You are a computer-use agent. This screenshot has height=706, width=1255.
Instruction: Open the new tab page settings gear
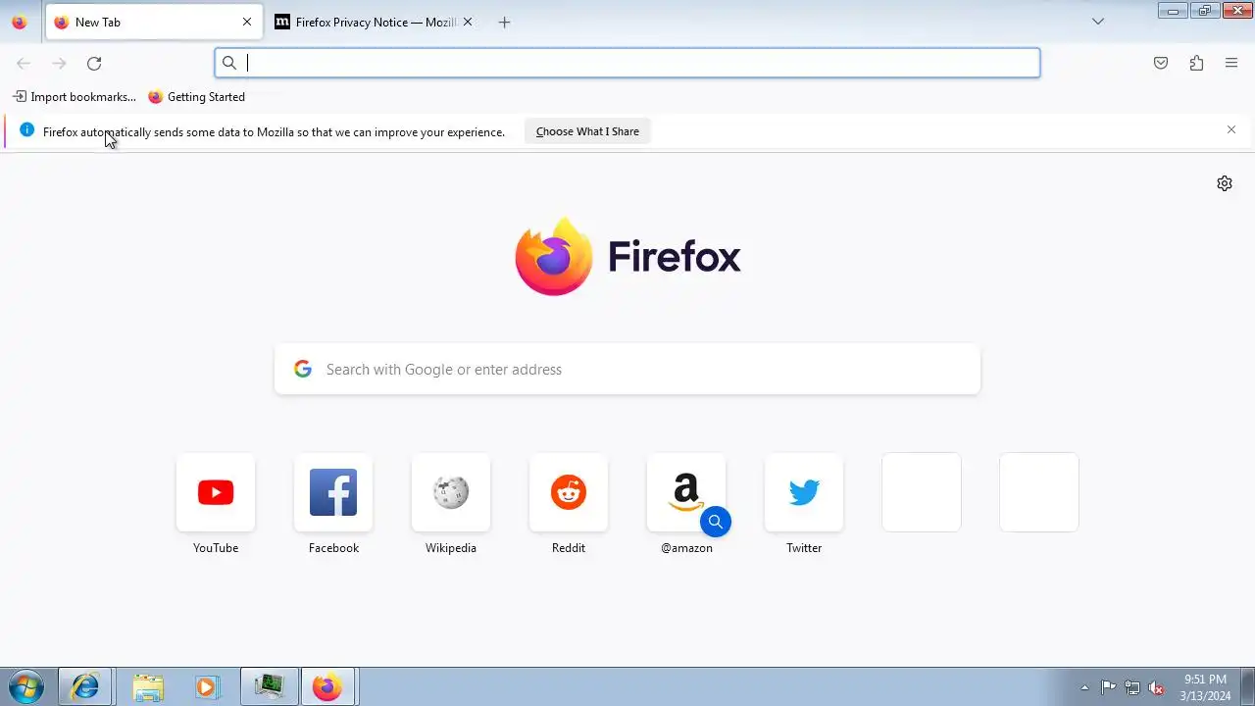click(1225, 183)
